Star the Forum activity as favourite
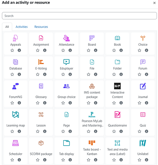158x165 pixels. (139, 74)
